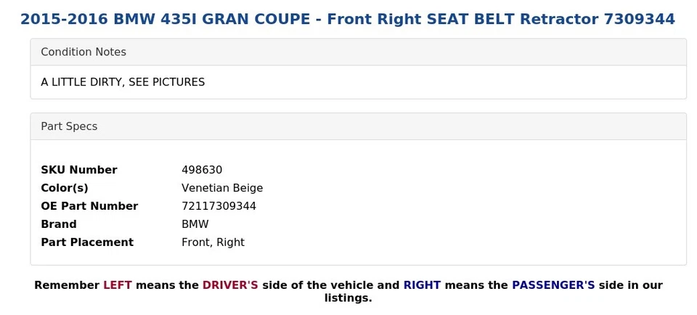The width and height of the screenshot is (697, 315).
Task: Click the OE Part Number label
Action: click(x=89, y=206)
